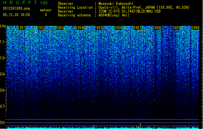Screen dimensions: 203x129
Task: Click the 1859 time marker
Action: [176, 28]
